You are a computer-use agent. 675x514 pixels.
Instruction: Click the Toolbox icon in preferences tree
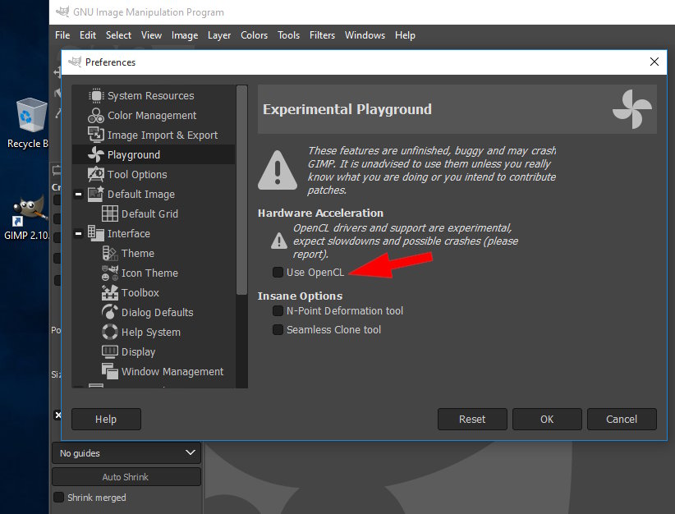pos(110,293)
